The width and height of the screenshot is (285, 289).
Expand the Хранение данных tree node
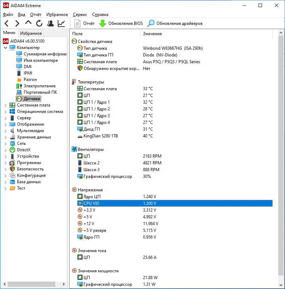coord(6,137)
